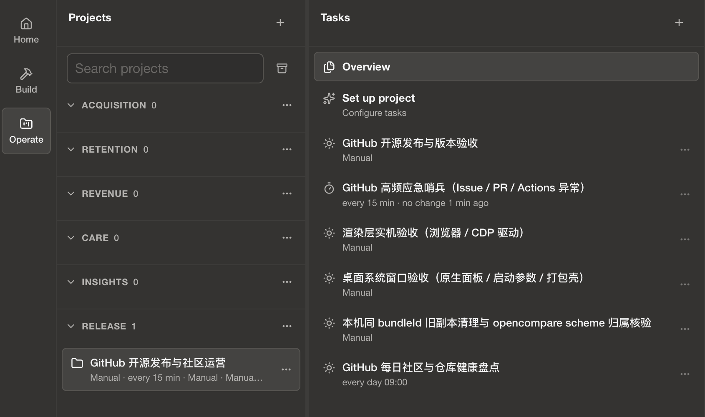Click the 'every day 09:00' schedule text
Screen dimensions: 705x417
click(x=375, y=382)
